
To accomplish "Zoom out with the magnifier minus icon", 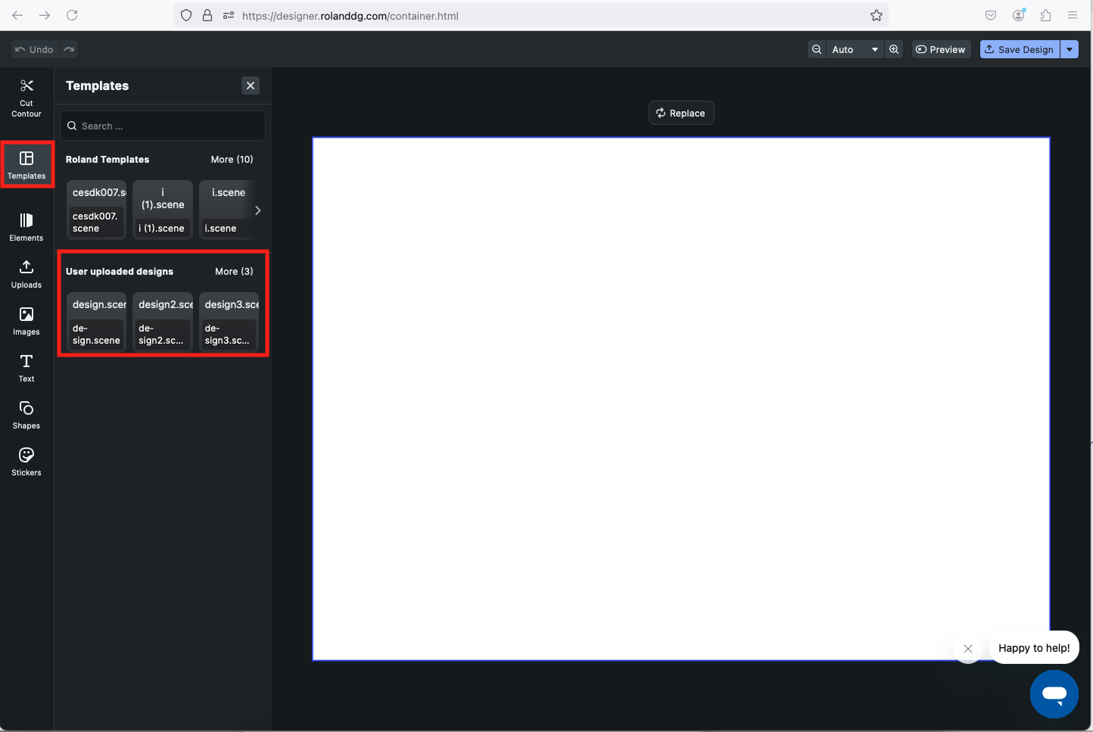I will [817, 49].
